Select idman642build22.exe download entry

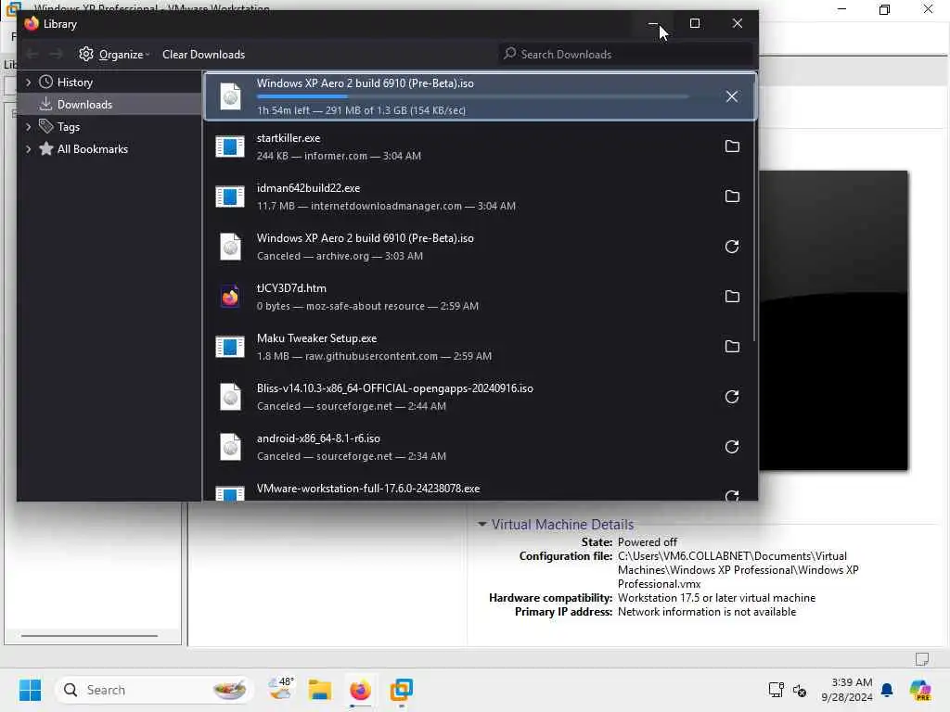480,197
